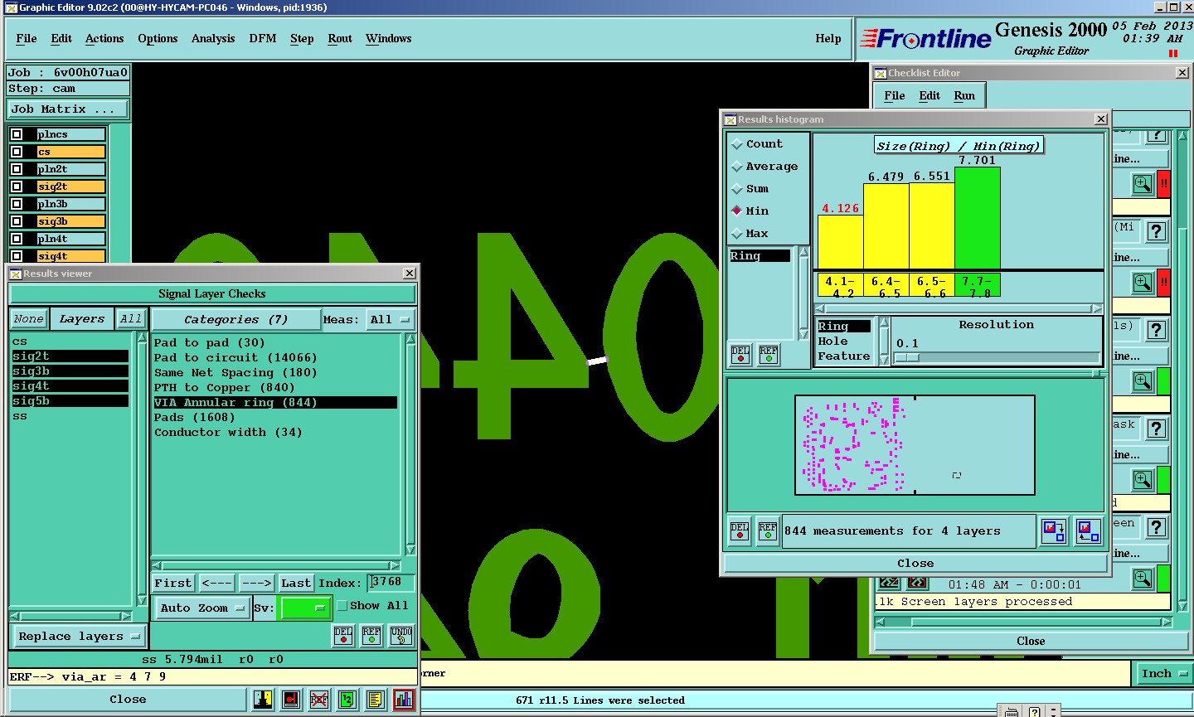Open the Help menu

[x=828, y=38]
